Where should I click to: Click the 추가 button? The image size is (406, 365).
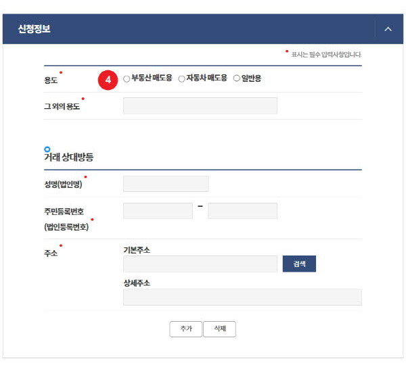coord(185,329)
